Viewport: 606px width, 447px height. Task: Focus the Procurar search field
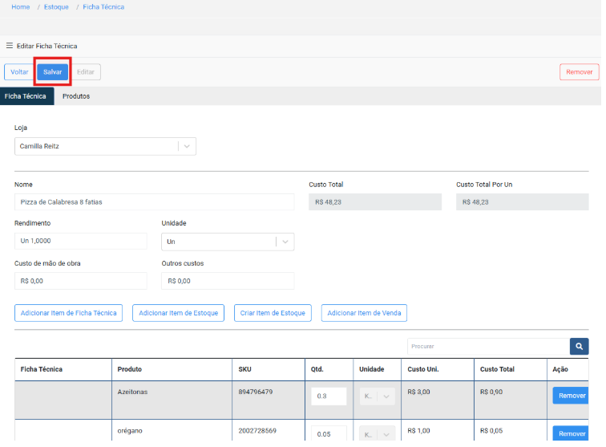(487, 346)
